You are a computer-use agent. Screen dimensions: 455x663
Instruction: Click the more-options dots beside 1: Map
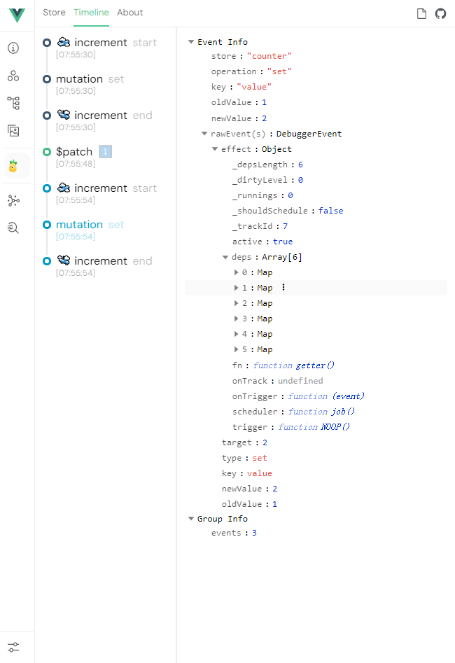[283, 288]
